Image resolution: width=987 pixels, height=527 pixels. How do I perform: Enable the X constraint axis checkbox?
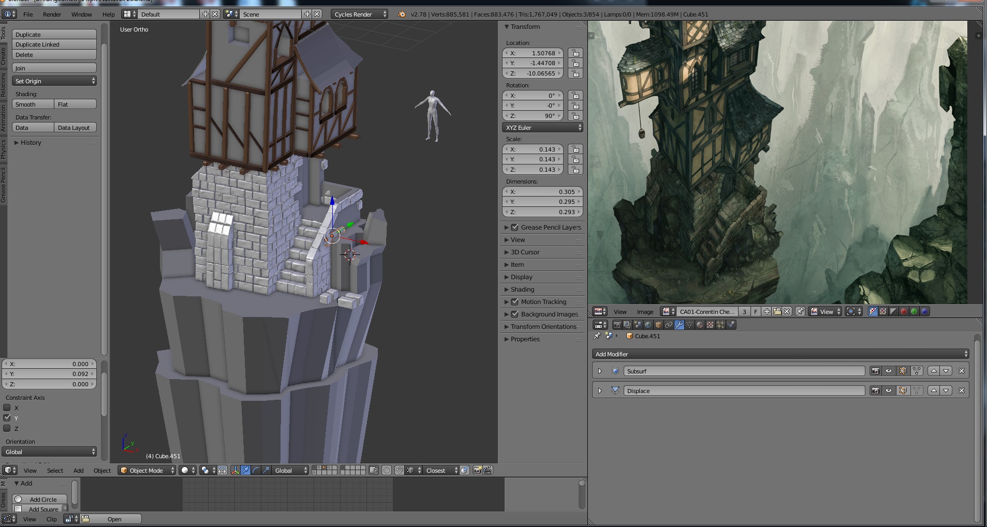pos(7,408)
